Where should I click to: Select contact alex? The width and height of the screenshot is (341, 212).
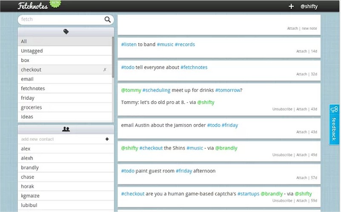tap(66, 149)
